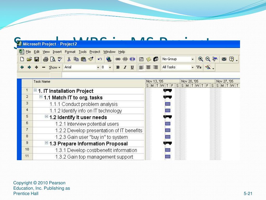
Task: Link selected tasks with chain icon
Action: (x=118, y=59)
